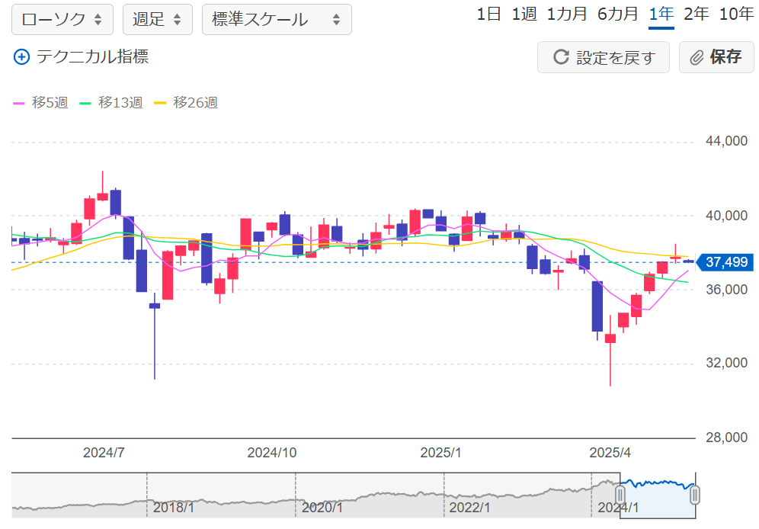Select the 1日 range tab
Screen dimensions: 759x529
pos(488,14)
